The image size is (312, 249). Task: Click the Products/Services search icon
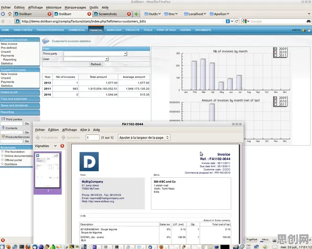(3, 137)
